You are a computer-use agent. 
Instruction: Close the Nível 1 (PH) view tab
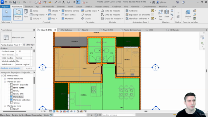[55, 30]
